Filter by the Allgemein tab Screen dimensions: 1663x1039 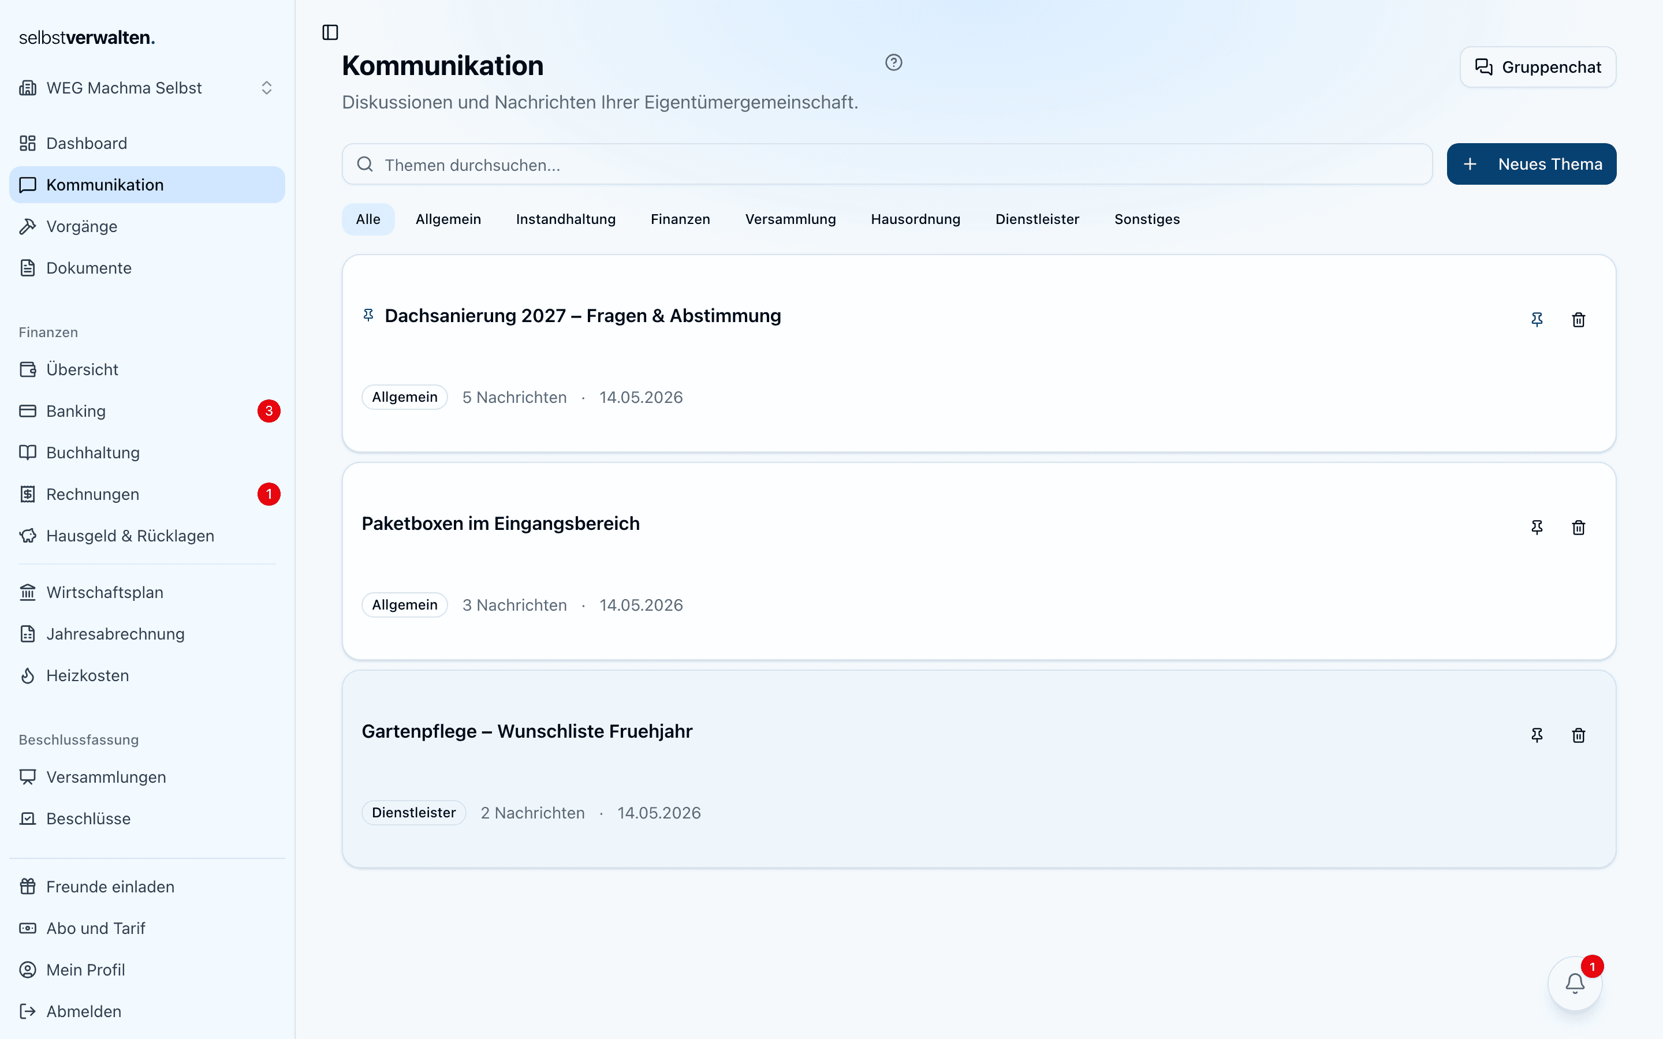[448, 219]
